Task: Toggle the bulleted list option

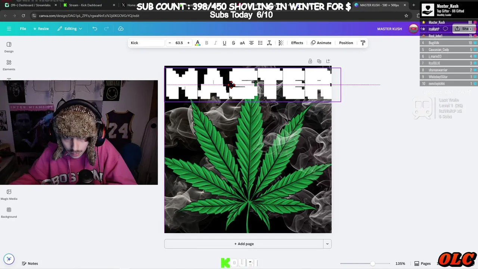Action: pyautogui.click(x=260, y=43)
